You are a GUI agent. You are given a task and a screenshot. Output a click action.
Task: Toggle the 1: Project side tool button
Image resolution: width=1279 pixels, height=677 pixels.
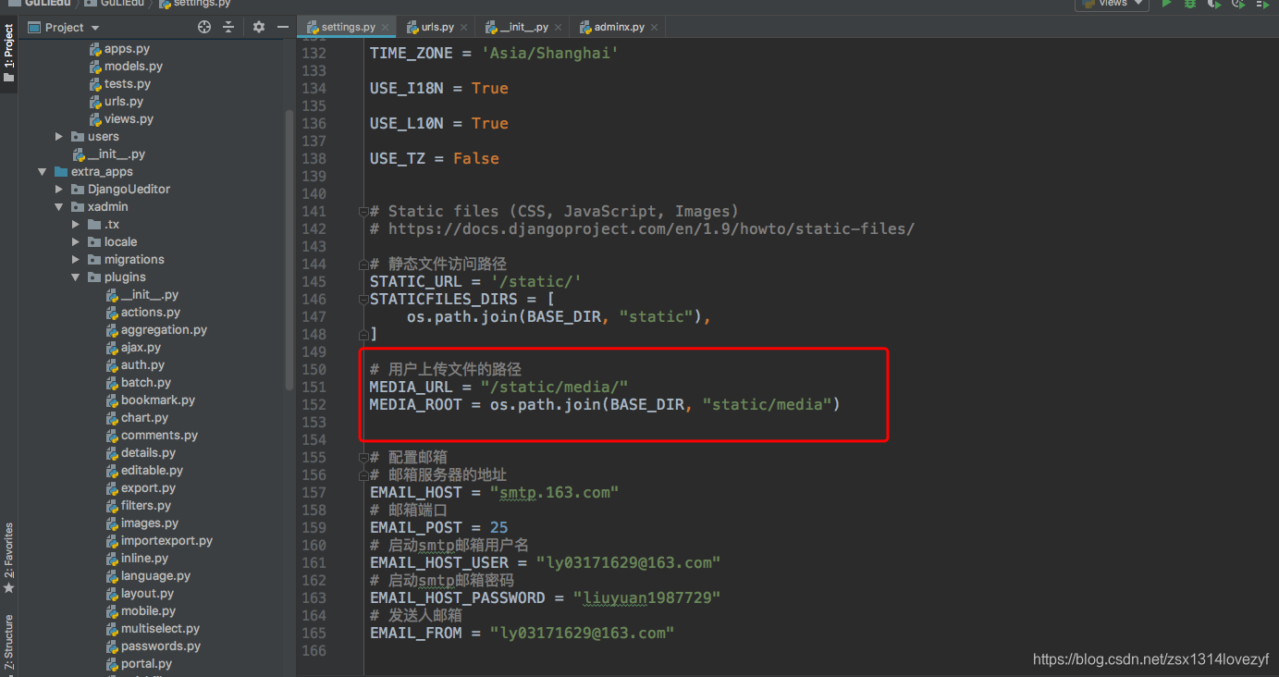[x=8, y=54]
